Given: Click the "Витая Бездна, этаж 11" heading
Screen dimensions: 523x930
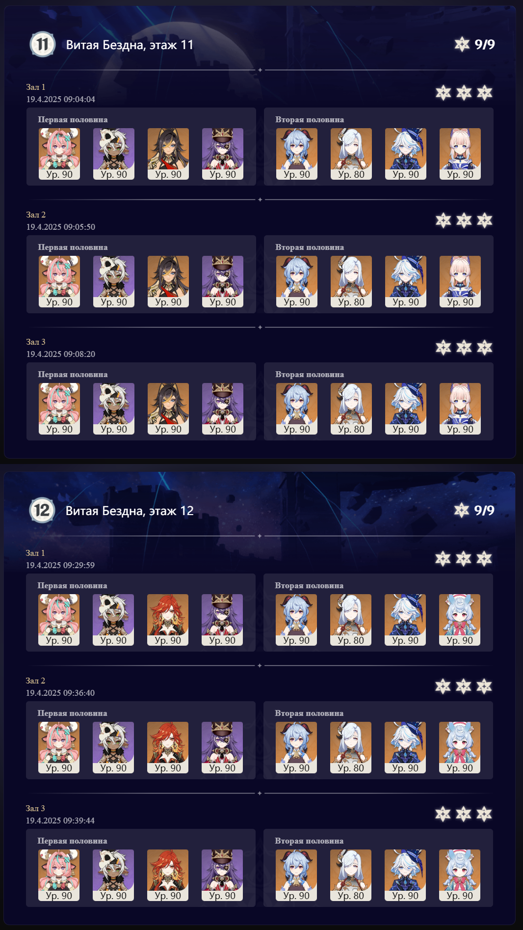Looking at the screenshot, I should click(x=130, y=45).
